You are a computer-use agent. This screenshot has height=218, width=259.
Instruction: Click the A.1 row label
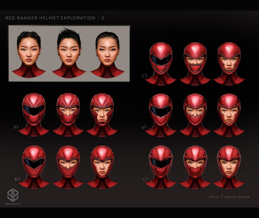tap(16, 127)
